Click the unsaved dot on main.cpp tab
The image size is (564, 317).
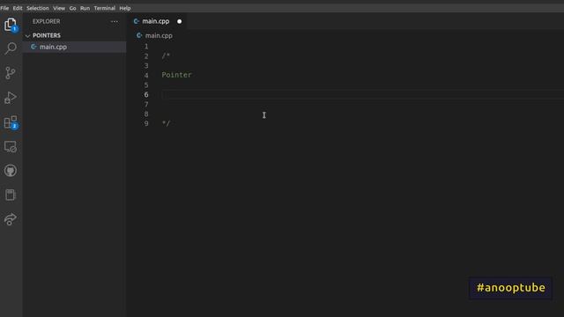(x=179, y=21)
